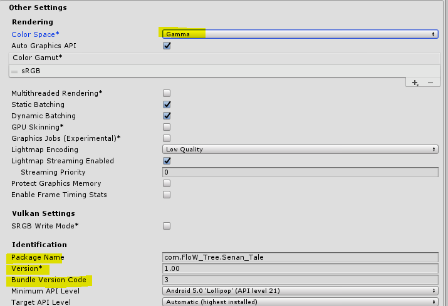Grab the sRGB row reorder handle
This screenshot has height=306, width=448.
(14, 71)
